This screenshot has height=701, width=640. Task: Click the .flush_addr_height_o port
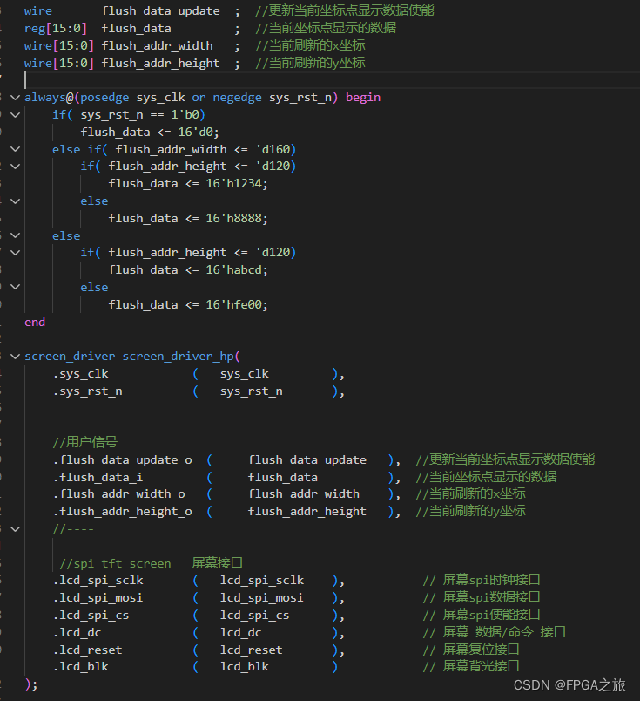tap(123, 512)
